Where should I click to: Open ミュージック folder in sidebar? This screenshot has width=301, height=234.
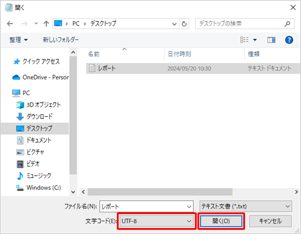click(34, 176)
